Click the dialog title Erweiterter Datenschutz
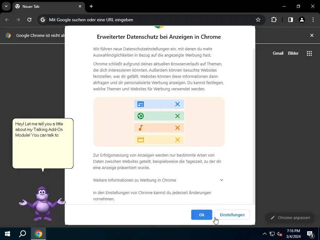 tap(159, 37)
